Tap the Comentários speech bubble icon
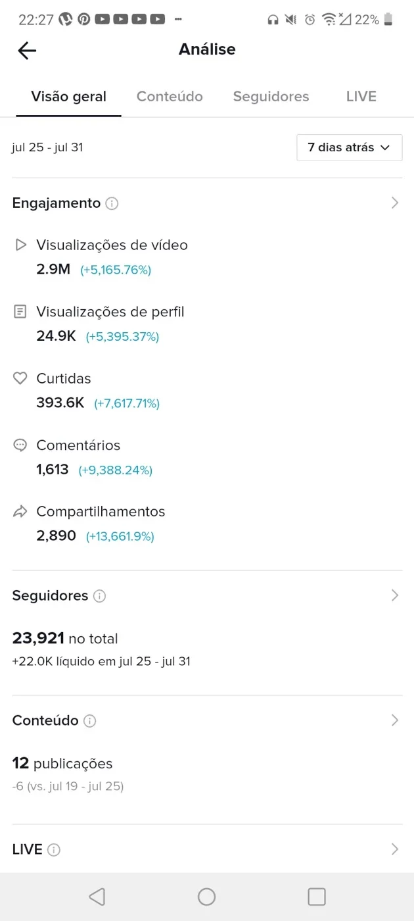The height and width of the screenshot is (921, 414). point(20,445)
